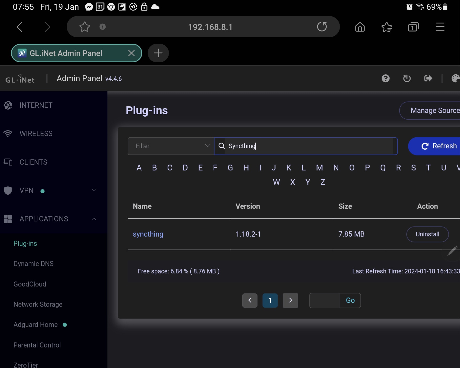The width and height of the screenshot is (460, 368).
Task: Open Network Storage page
Action: [38, 304]
